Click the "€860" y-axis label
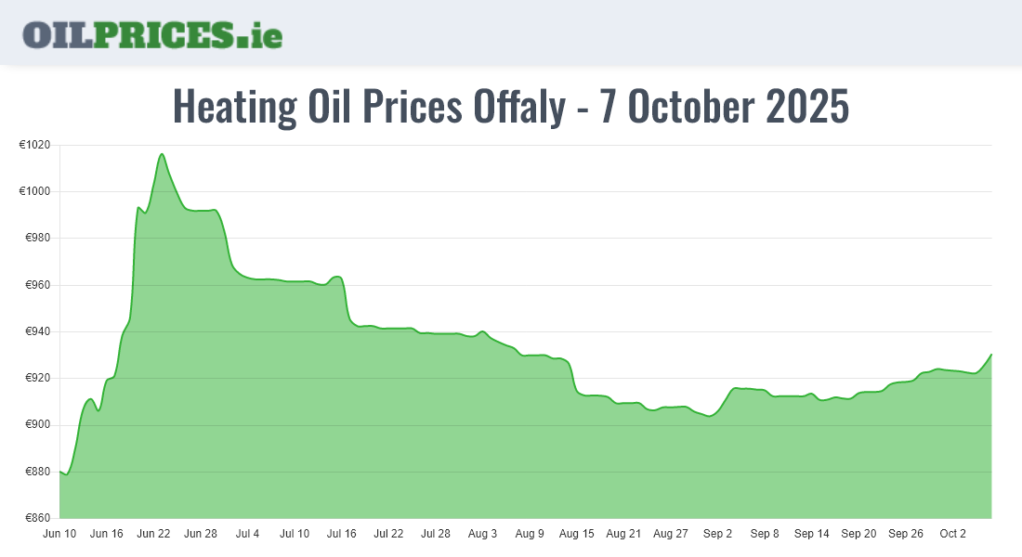The height and width of the screenshot is (557, 1022). [x=37, y=518]
